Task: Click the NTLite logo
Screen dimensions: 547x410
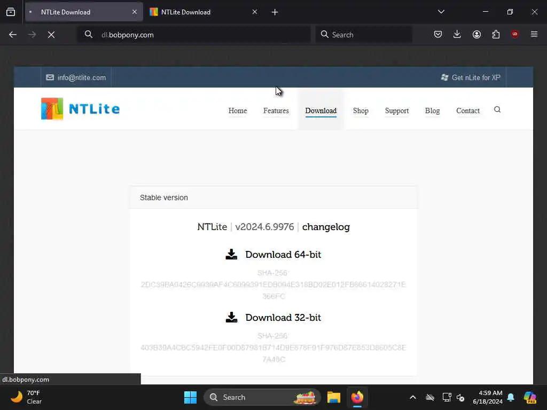Action: coord(81,109)
